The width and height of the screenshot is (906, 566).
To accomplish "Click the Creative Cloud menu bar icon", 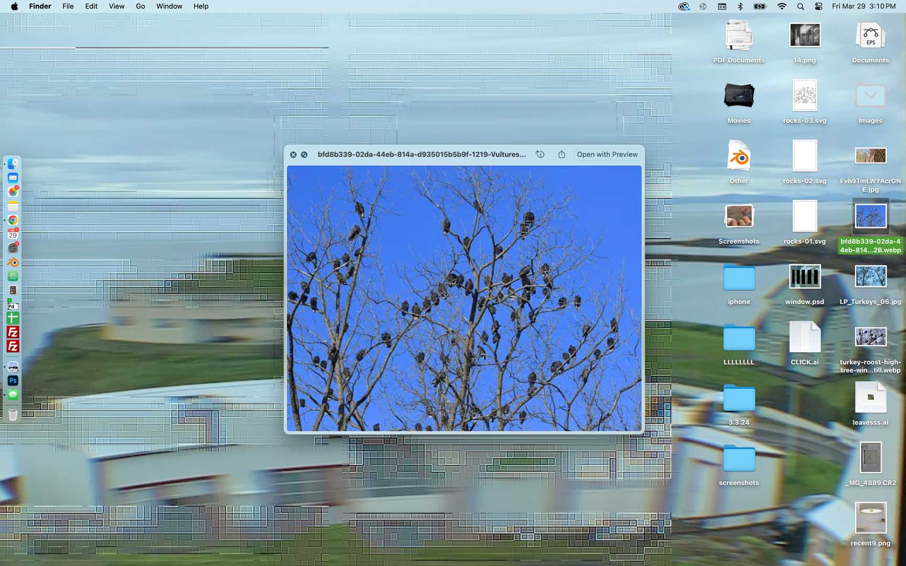I will [683, 6].
